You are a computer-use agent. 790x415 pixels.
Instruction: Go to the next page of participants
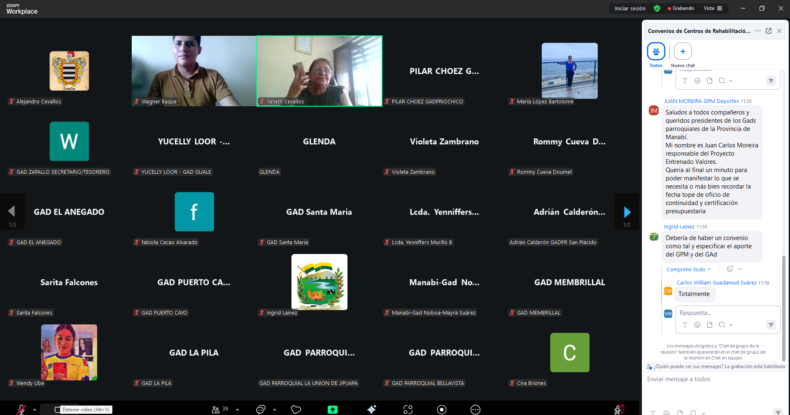click(627, 212)
